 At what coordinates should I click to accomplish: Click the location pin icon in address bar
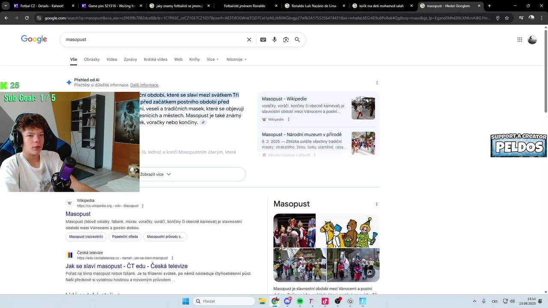point(497,18)
